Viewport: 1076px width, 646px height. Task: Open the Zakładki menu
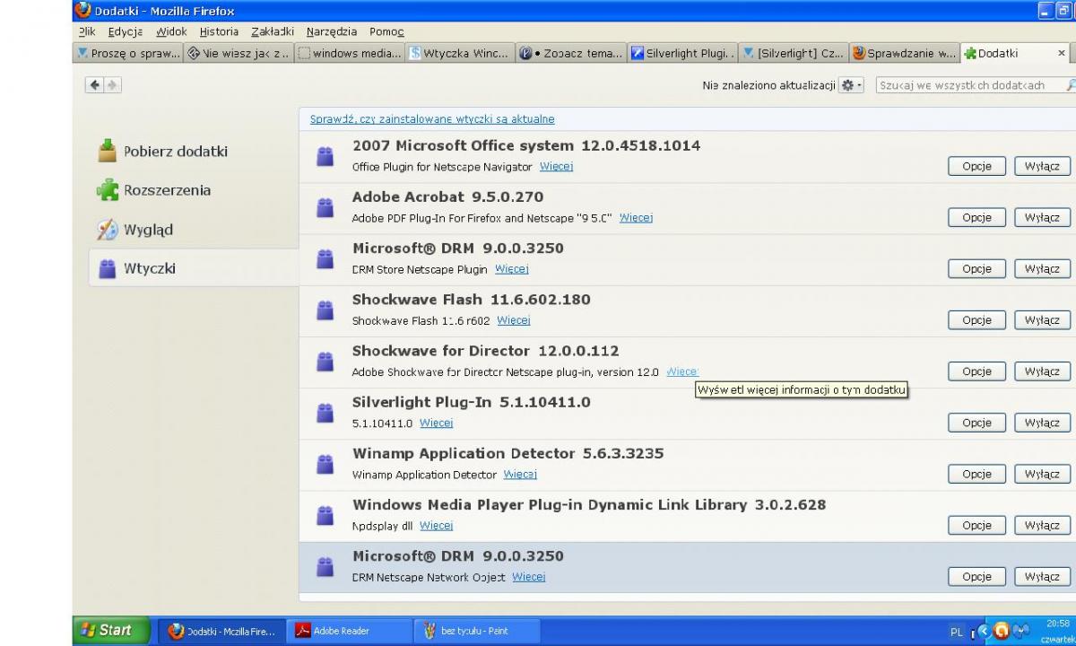pos(272,31)
